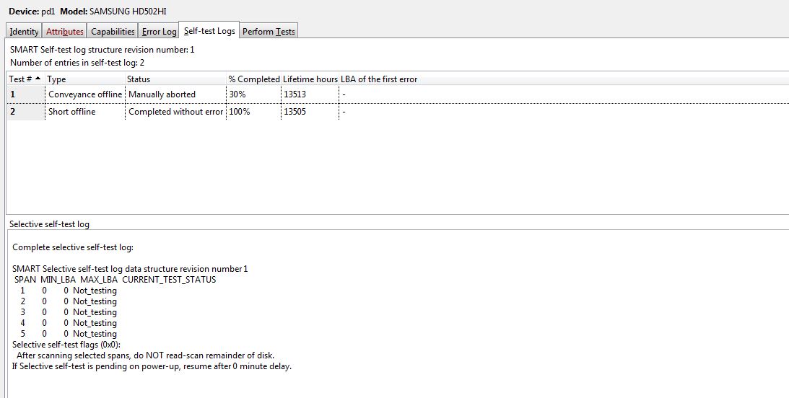Select the Conveyance offline test row
Screen dimensions: 789x398
click(84, 94)
